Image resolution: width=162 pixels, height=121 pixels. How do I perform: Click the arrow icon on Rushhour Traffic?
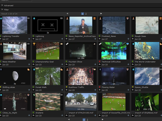(95, 90)
